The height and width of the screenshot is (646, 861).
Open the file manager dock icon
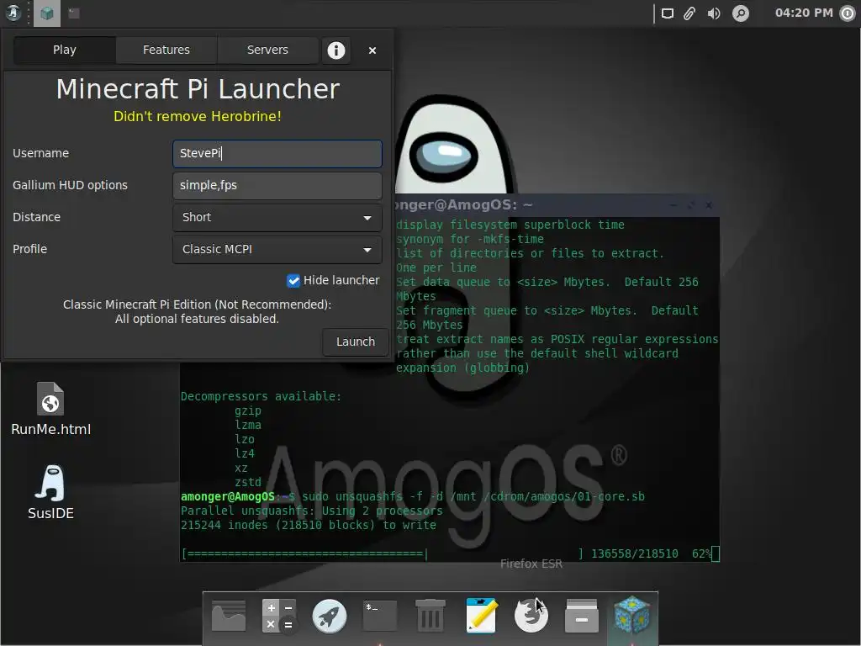229,615
